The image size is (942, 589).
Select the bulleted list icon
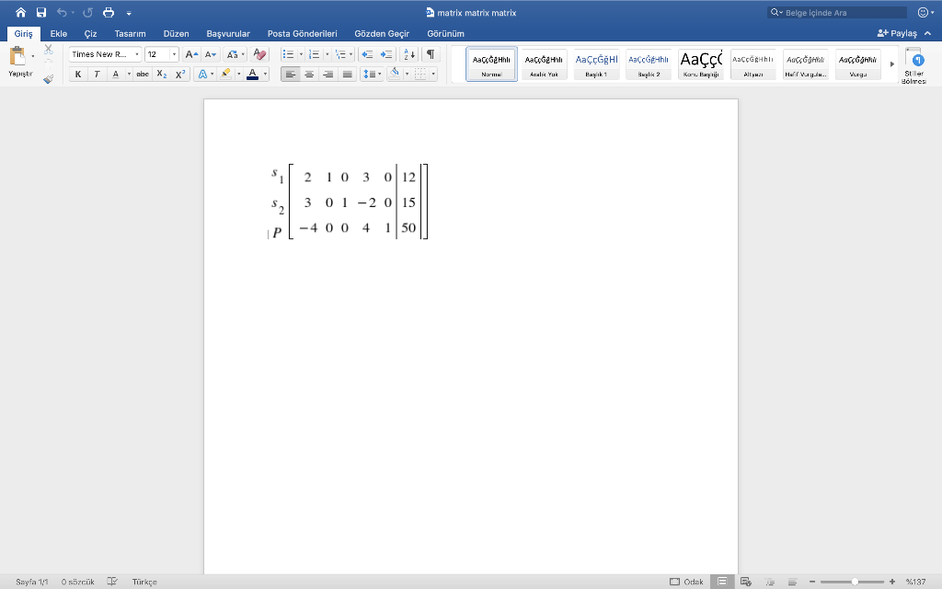[288, 54]
